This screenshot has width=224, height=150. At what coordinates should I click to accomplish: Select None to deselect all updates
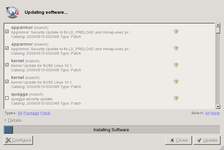pos(215,113)
